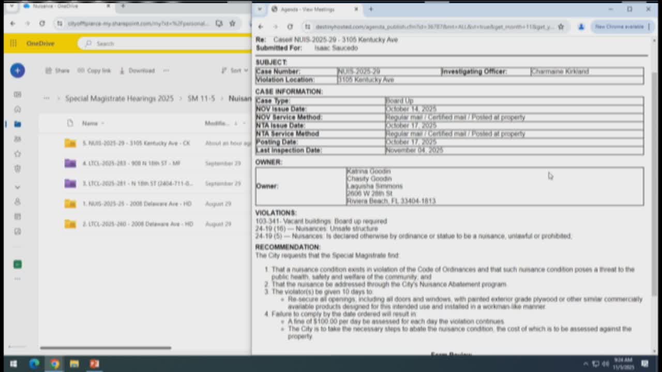662x372 pixels.
Task: Open folder 2. LTCL-2025-260 - 2008 Delaware Ave
Action: point(138,224)
